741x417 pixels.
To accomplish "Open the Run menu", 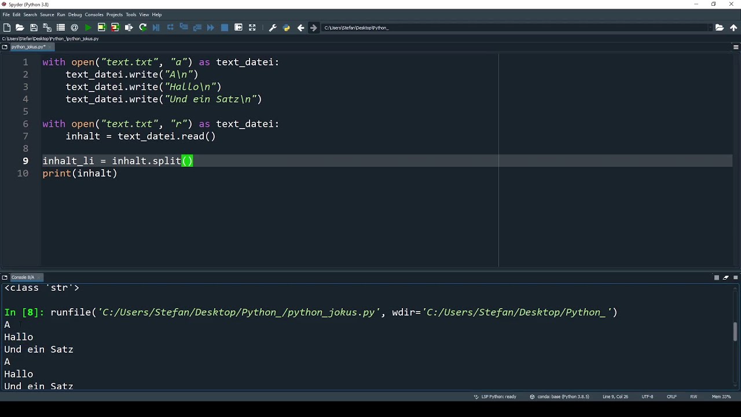I will (61, 14).
